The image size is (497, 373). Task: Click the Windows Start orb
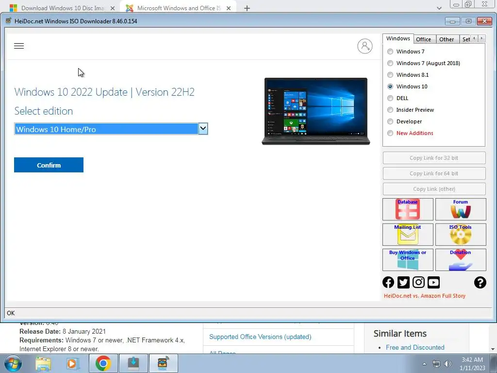[13, 363]
